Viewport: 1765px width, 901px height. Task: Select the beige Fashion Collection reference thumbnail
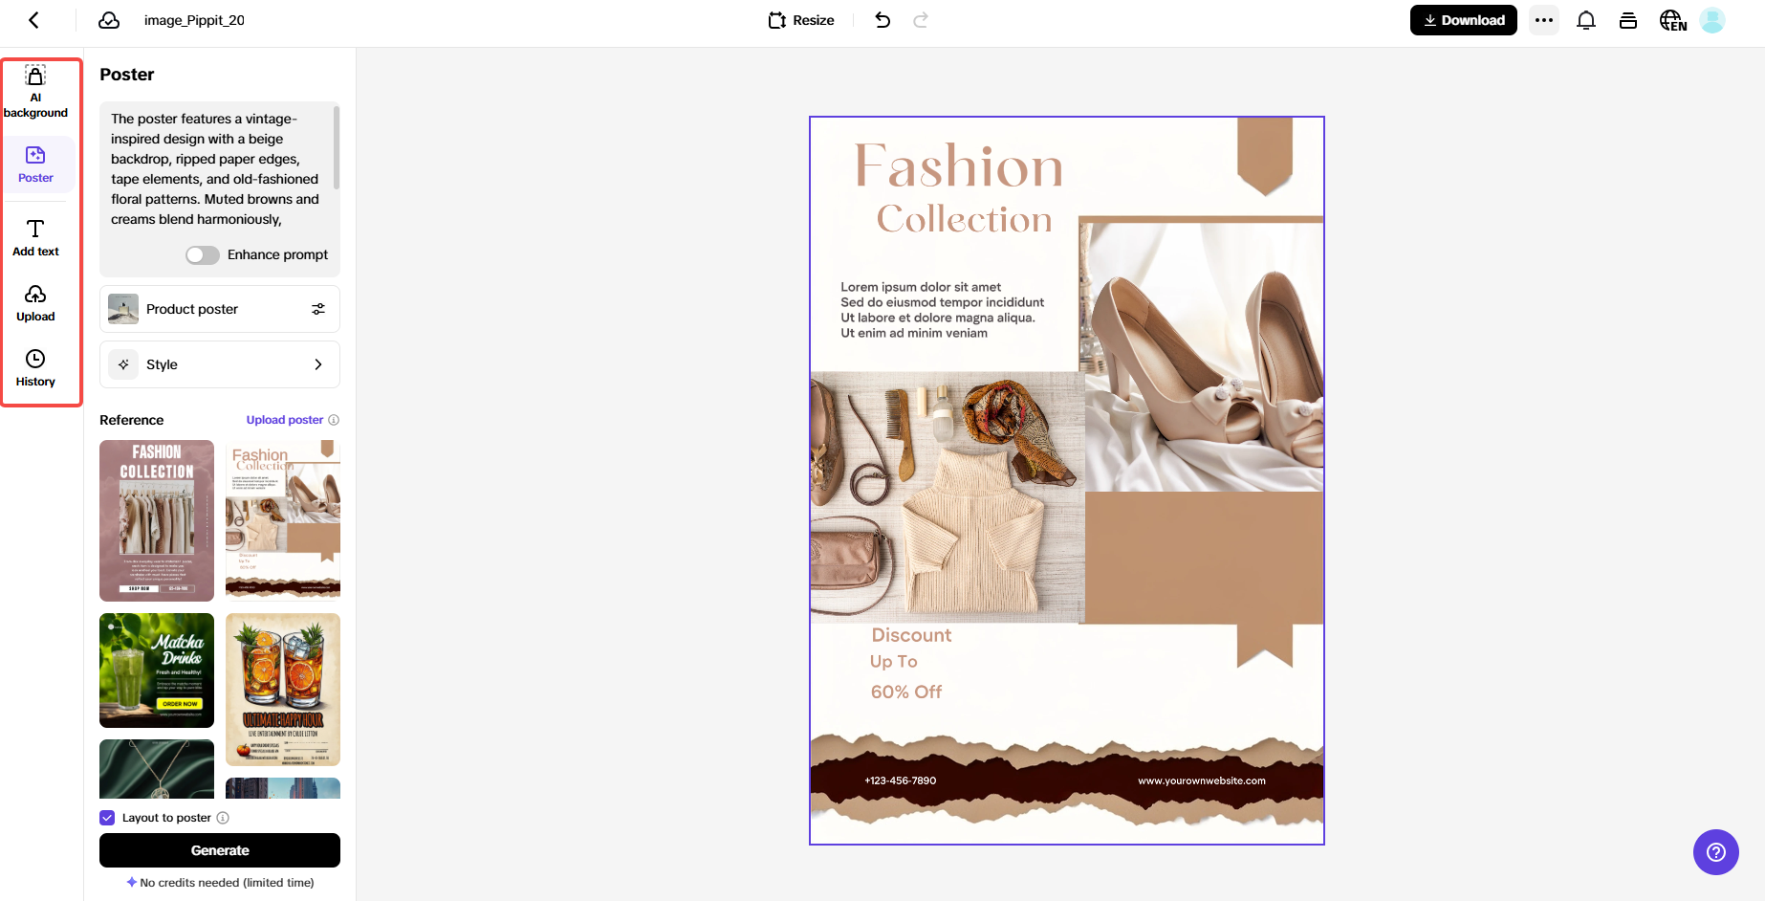point(283,518)
